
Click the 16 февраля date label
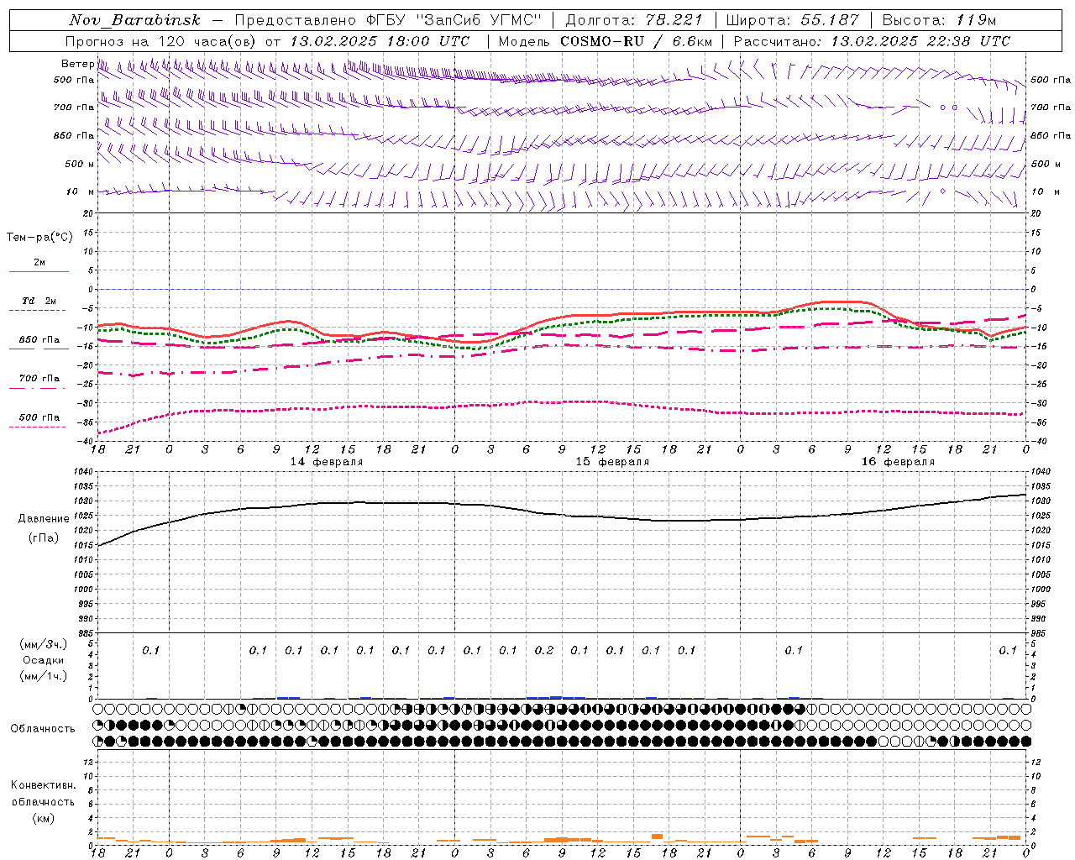pos(898,462)
